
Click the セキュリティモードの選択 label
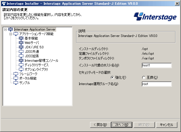click(x=95, y=73)
